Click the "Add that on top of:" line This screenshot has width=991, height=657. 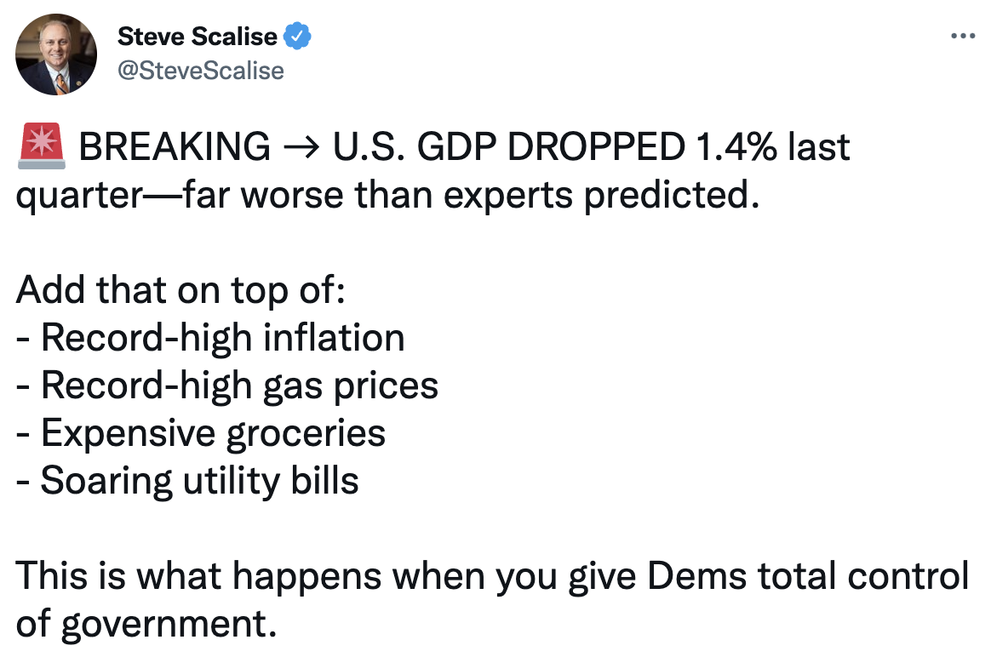click(180, 290)
